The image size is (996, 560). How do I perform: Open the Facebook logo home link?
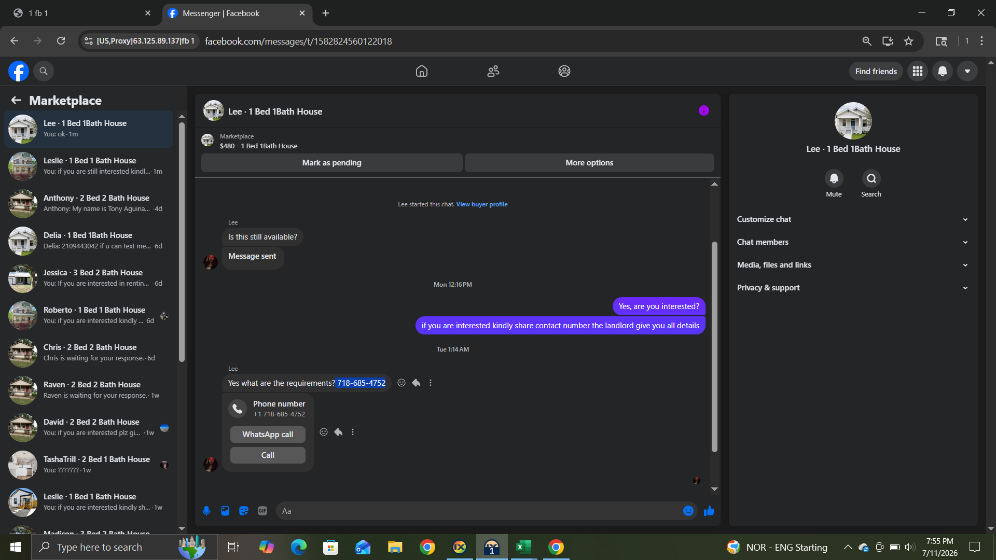[19, 71]
